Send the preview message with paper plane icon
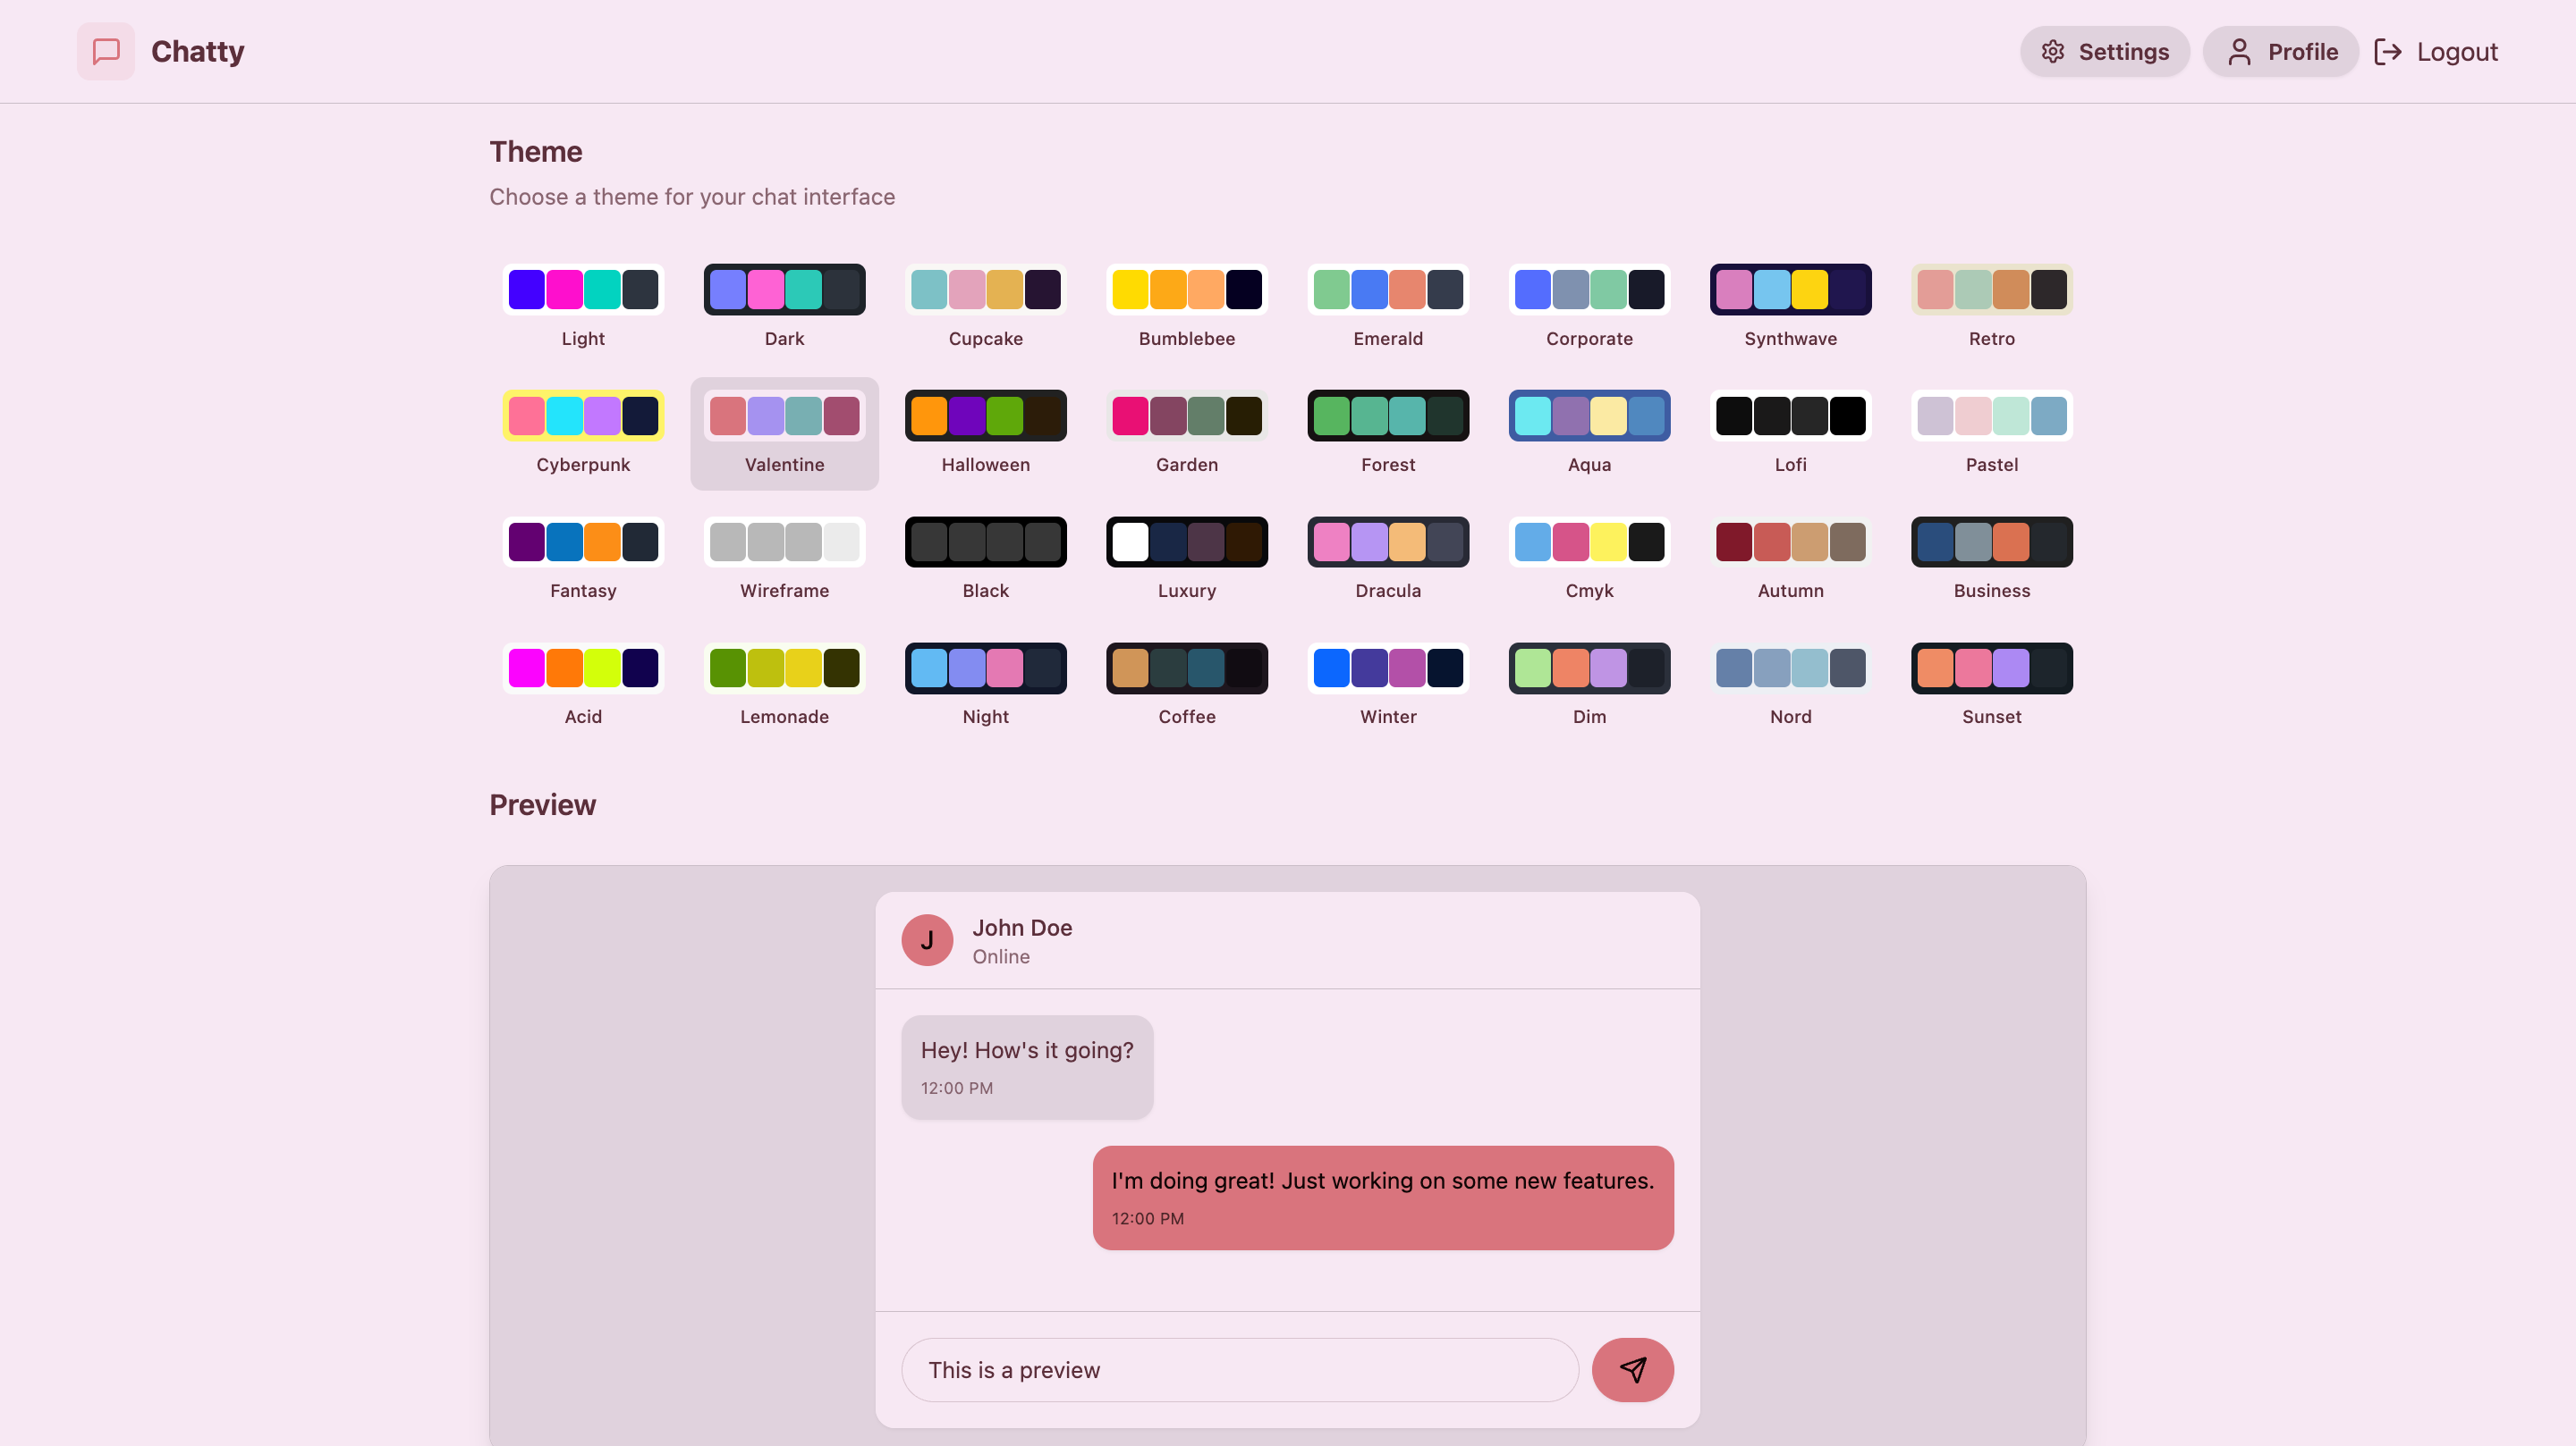Viewport: 2576px width, 1446px height. pos(1632,1370)
